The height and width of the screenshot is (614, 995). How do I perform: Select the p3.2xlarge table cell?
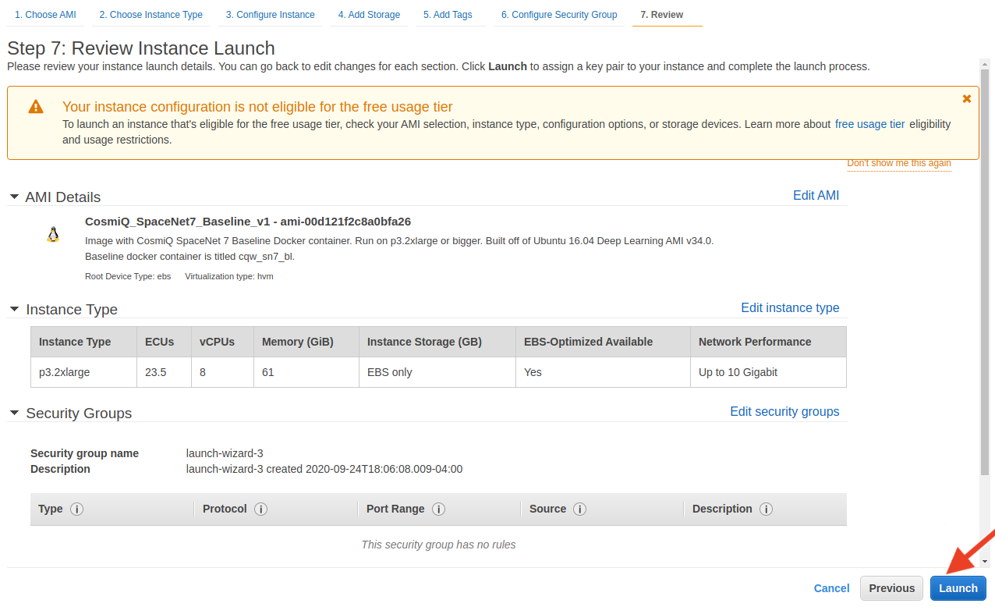tap(84, 372)
